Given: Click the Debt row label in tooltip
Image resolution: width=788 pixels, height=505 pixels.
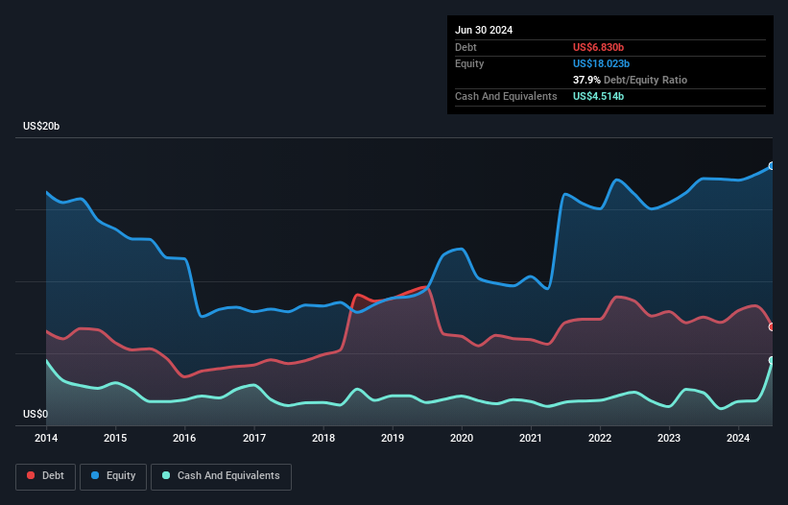Looking at the screenshot, I should [466, 47].
